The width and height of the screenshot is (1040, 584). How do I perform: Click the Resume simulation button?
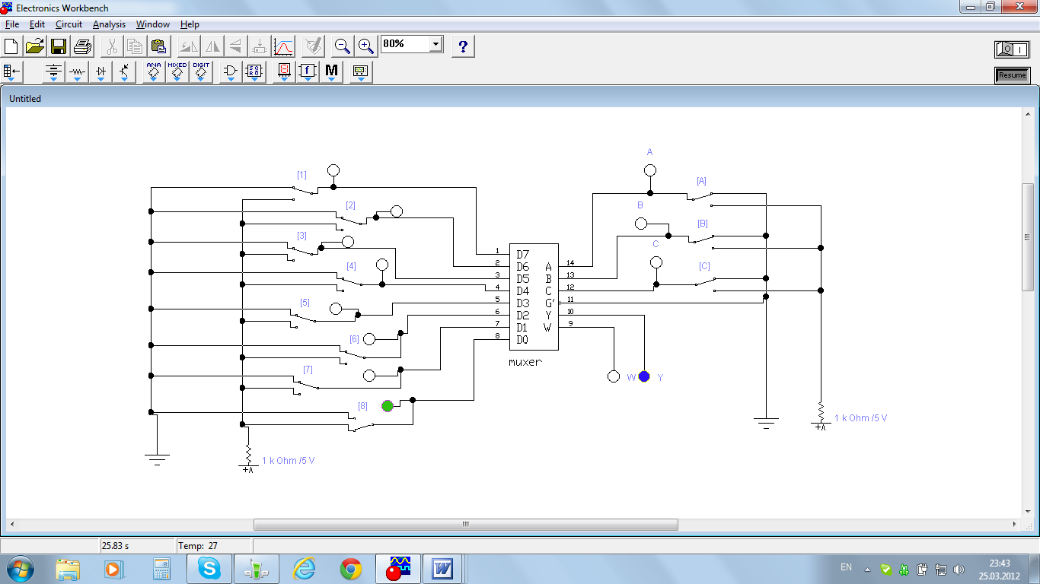click(x=1012, y=75)
